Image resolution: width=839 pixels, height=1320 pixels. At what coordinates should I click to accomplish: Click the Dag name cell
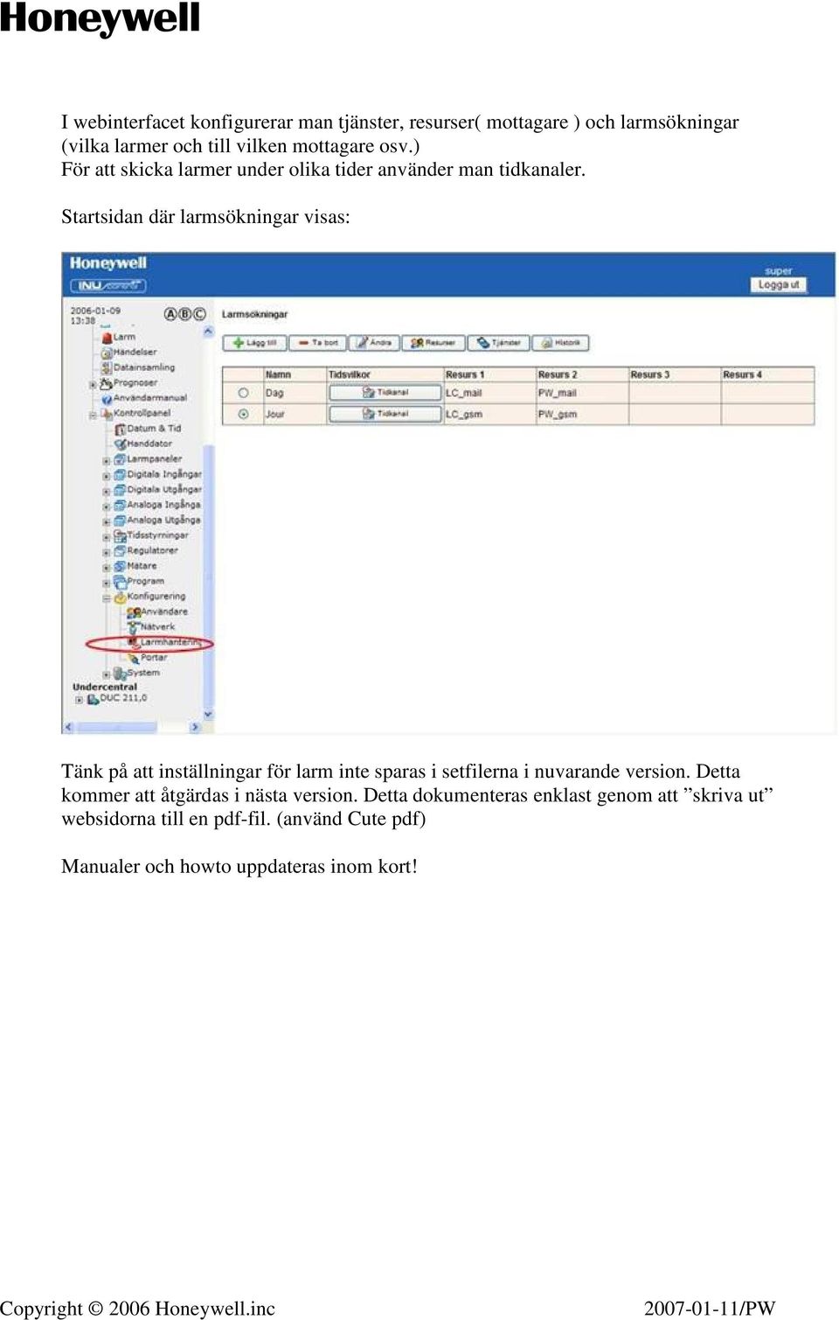(295, 394)
